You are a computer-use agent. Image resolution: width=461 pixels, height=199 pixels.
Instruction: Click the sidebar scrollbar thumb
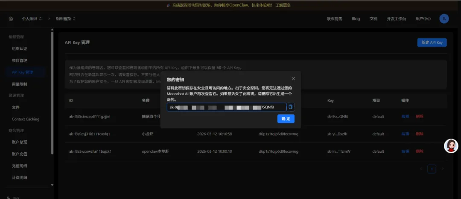click(x=53, y=93)
